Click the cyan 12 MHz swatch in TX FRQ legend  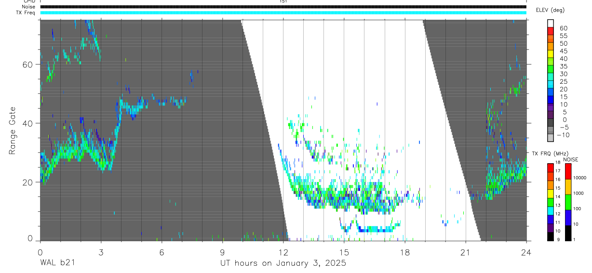pyautogui.click(x=551, y=211)
